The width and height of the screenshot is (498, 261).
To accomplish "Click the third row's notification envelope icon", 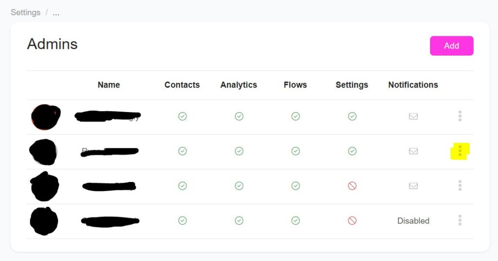I will tap(413, 185).
